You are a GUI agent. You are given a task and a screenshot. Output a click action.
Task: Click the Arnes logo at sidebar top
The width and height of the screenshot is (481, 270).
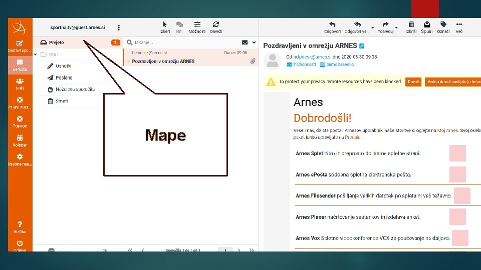point(20,27)
